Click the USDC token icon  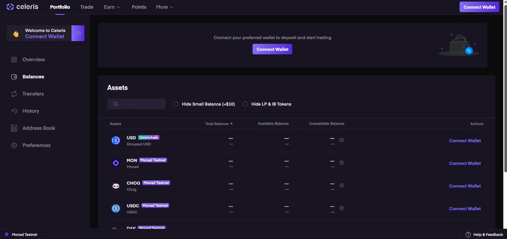tap(116, 208)
